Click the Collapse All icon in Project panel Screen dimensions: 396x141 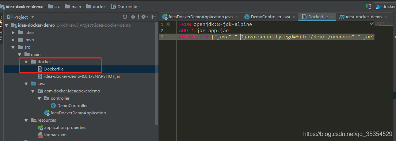[133, 17]
